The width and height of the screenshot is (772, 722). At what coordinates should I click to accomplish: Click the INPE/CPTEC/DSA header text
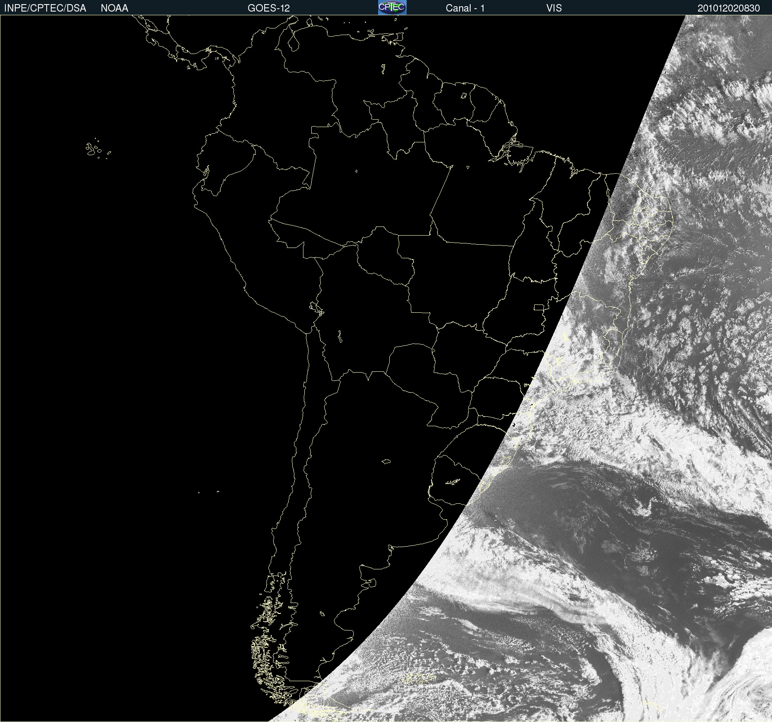click(45, 8)
